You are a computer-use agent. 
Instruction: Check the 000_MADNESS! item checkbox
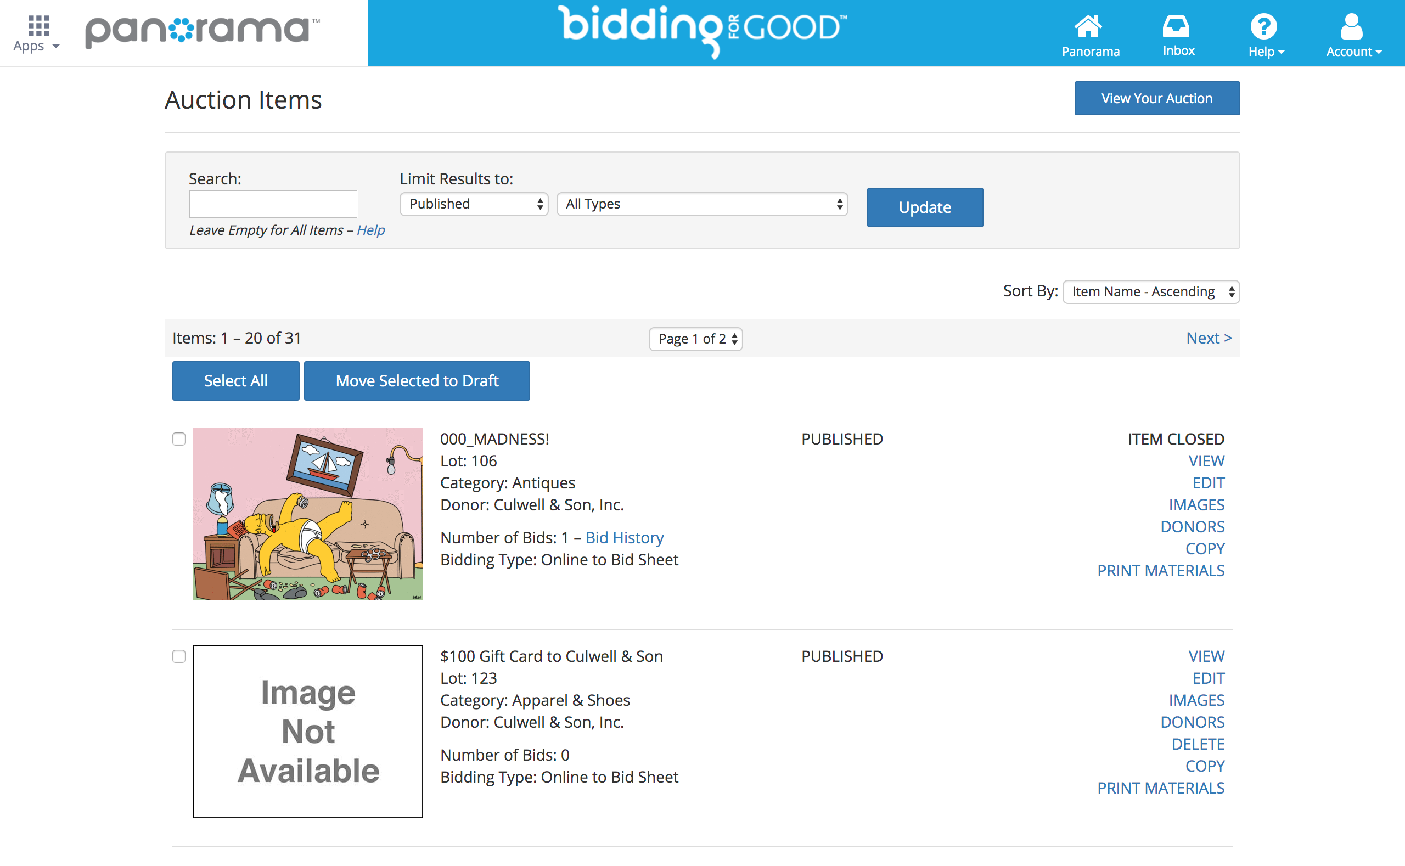[x=179, y=439]
